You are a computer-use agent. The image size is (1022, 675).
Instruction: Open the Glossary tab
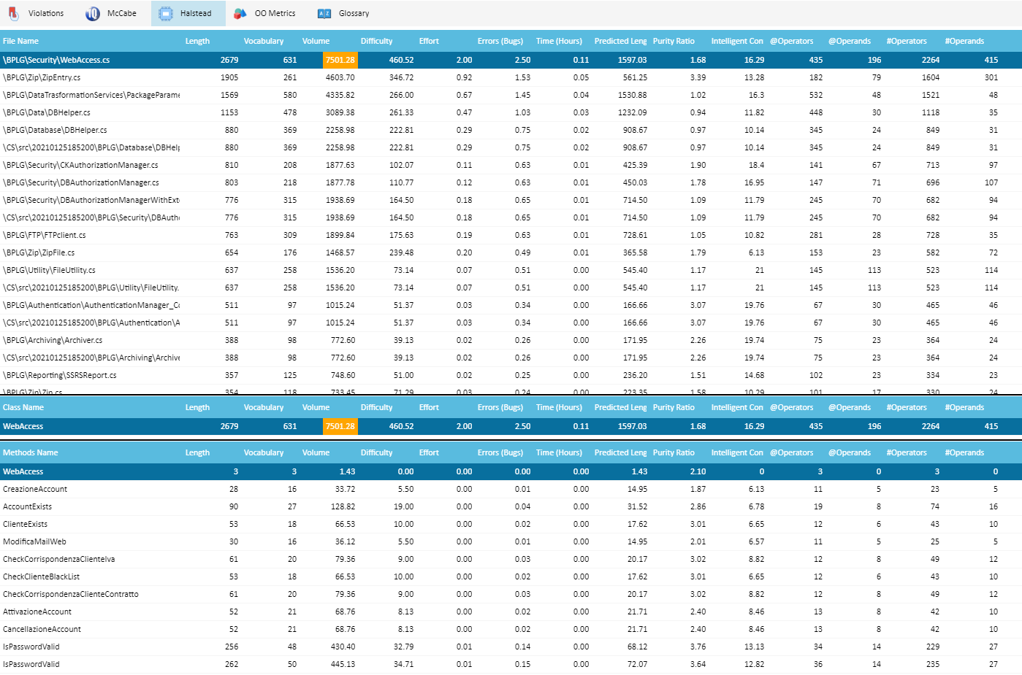(354, 13)
